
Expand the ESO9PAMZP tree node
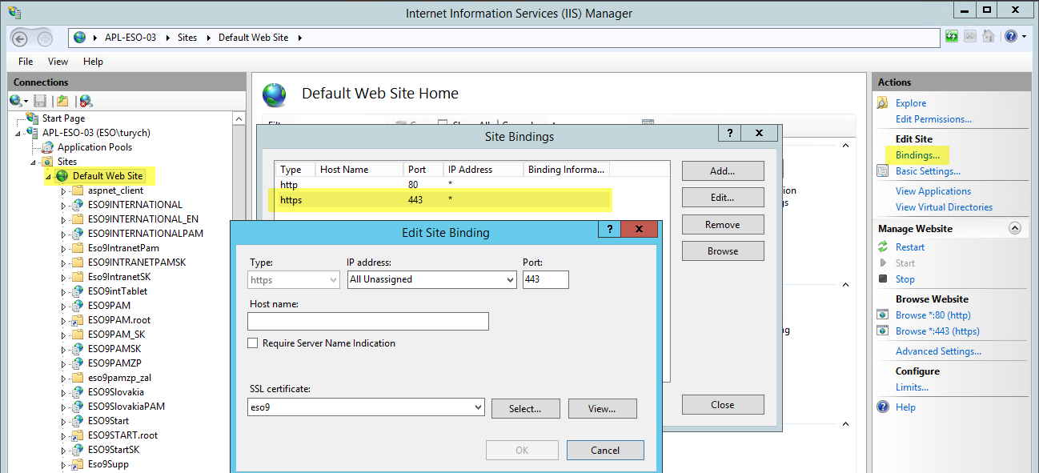(63, 363)
